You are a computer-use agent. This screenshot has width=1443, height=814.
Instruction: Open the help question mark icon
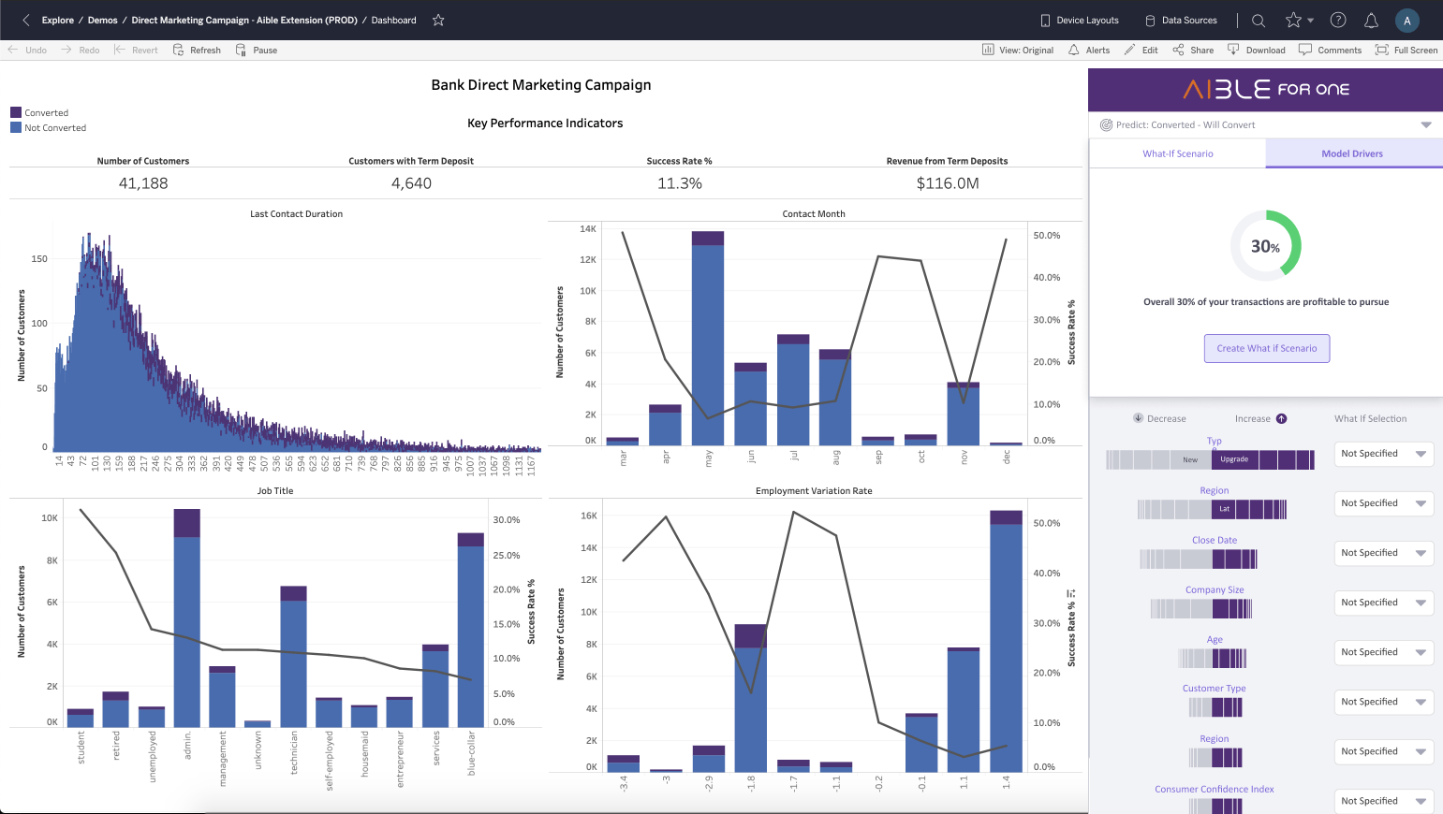tap(1338, 20)
